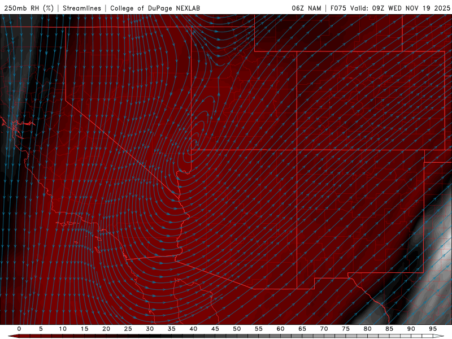Click the color scale label "55"

pyautogui.click(x=259, y=329)
